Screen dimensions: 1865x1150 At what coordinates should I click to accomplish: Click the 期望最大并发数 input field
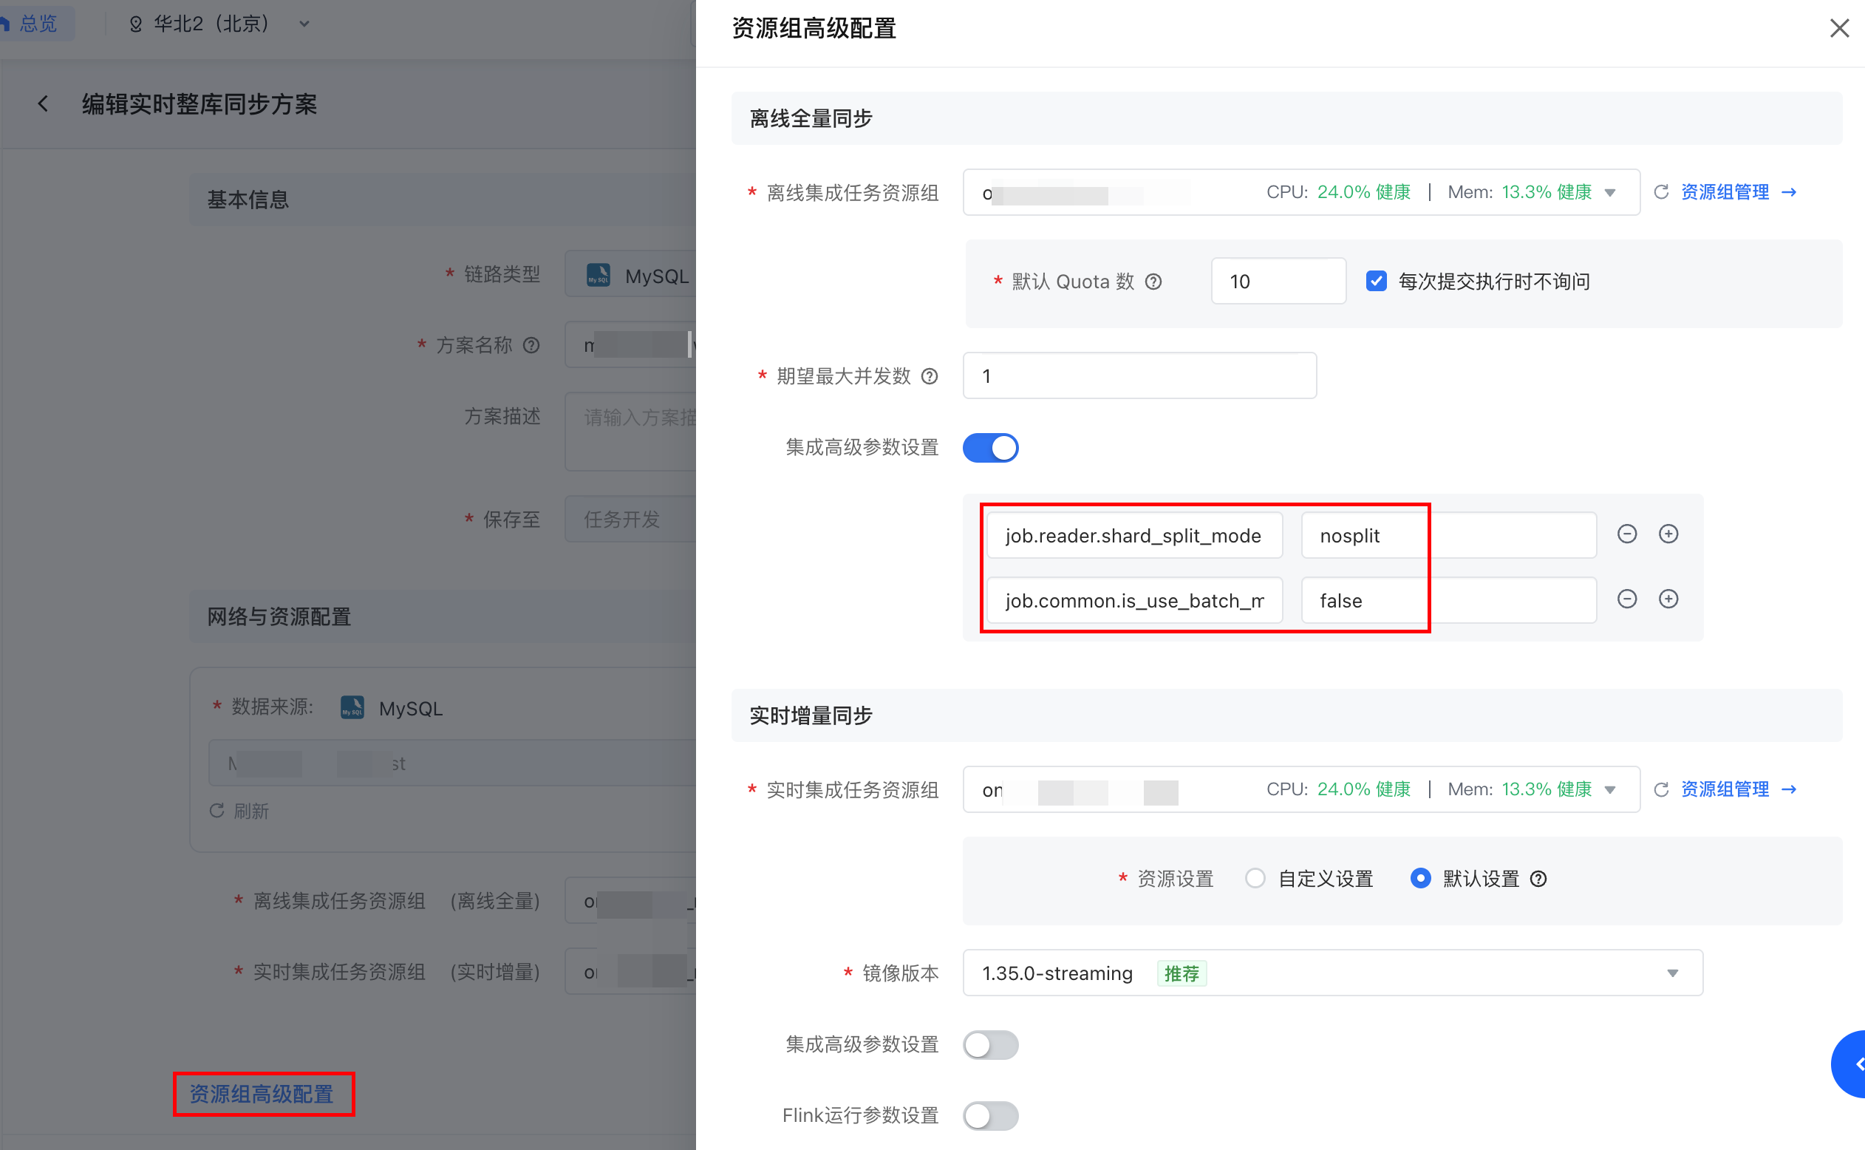(x=1139, y=375)
